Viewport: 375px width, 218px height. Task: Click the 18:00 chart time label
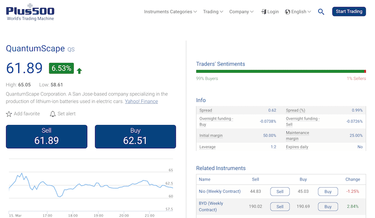pyautogui.click(x=73, y=215)
